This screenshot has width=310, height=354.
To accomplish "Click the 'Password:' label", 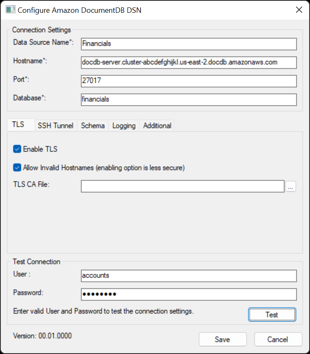I will point(28,293).
